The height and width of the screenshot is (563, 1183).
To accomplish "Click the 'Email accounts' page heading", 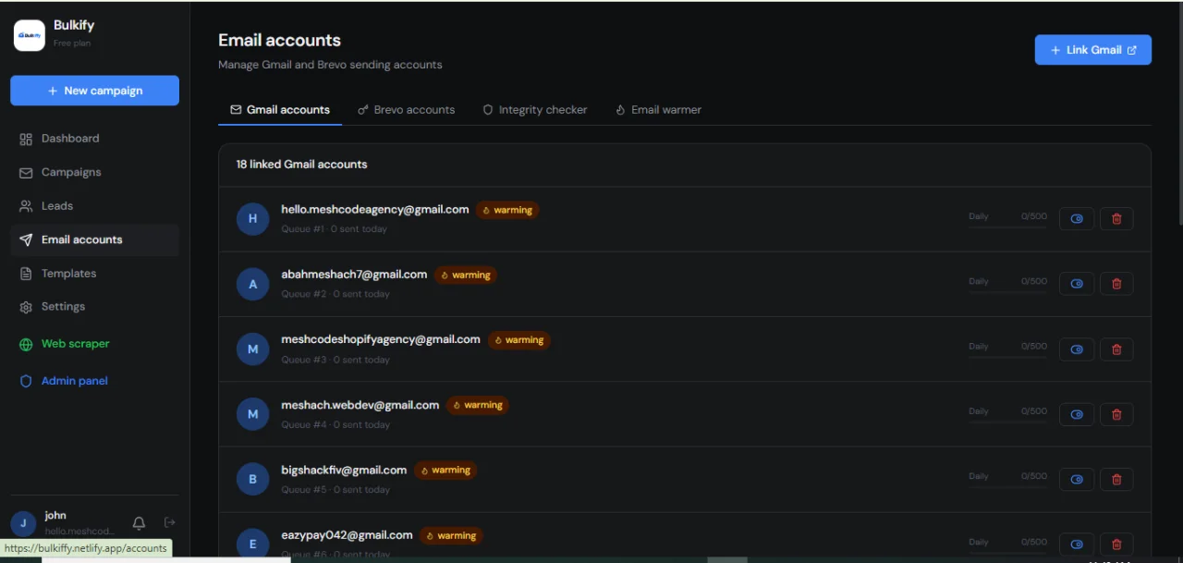I will 279,41.
